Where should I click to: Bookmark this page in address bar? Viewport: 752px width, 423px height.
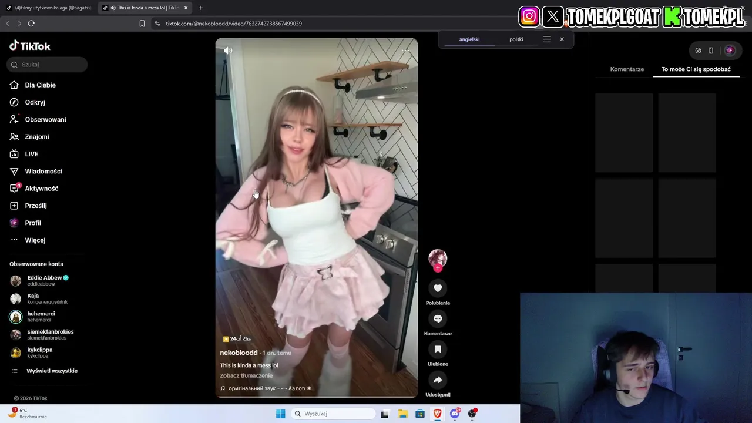142,23
